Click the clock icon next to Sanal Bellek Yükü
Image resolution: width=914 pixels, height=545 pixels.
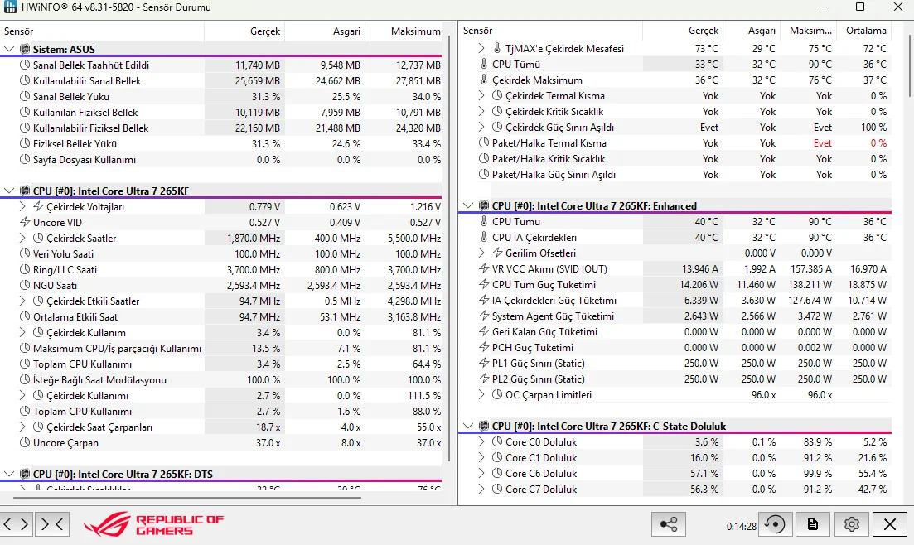pyautogui.click(x=25, y=96)
